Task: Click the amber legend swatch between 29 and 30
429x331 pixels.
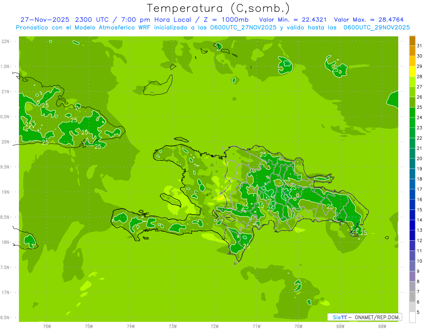Action: (x=412, y=61)
